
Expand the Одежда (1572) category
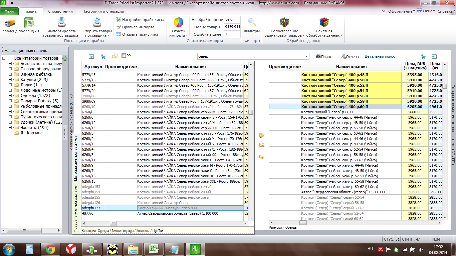point(10,96)
